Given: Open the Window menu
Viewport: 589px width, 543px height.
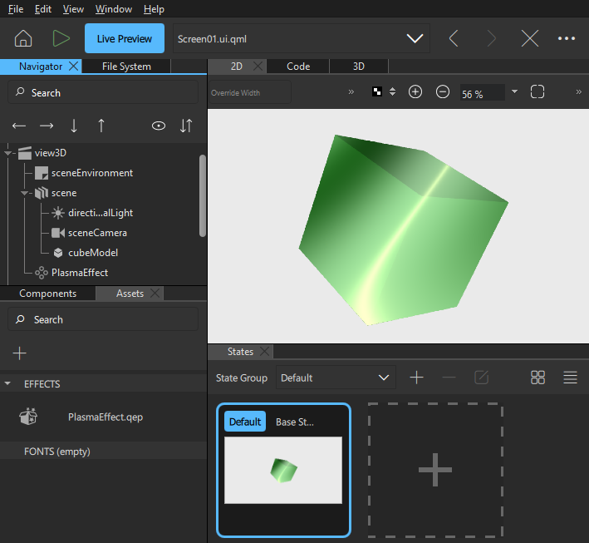Looking at the screenshot, I should tap(113, 9).
